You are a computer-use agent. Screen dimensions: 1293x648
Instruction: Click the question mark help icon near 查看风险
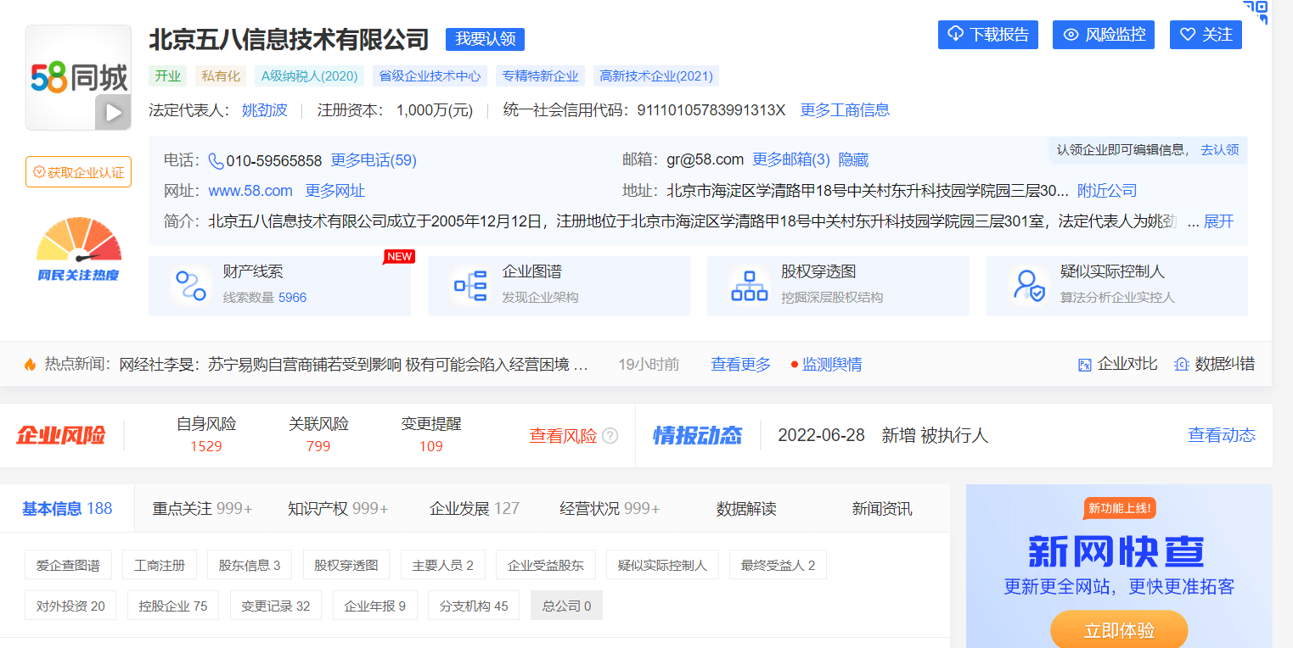(x=610, y=436)
